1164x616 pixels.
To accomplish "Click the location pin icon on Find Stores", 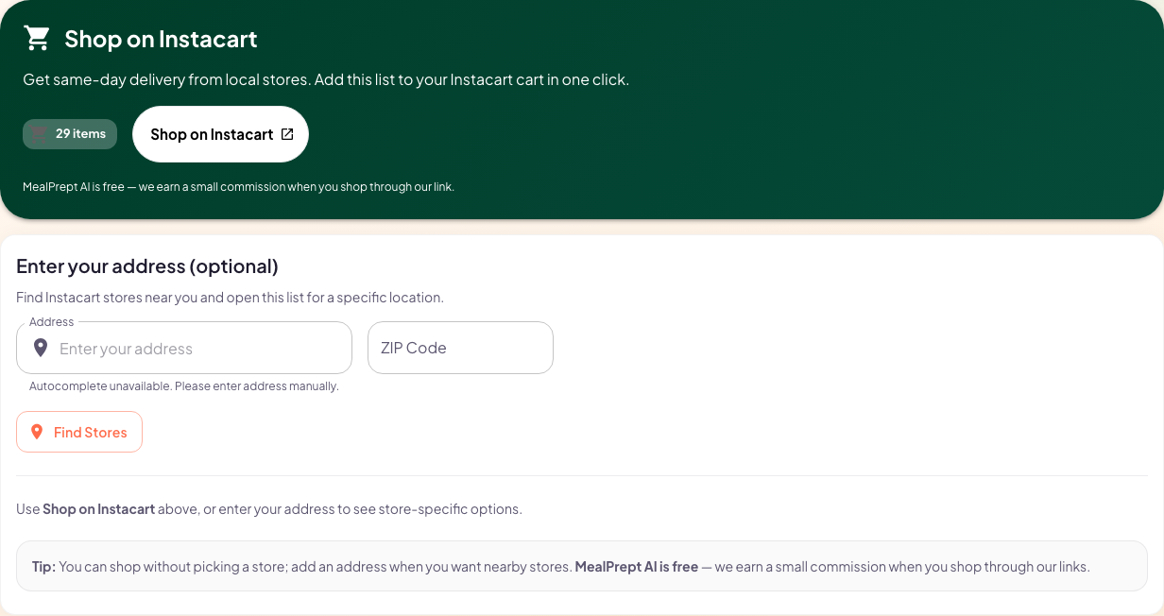I will 37,432.
